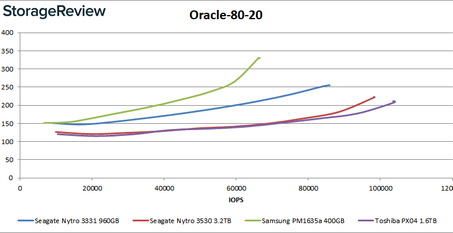Screen dimensions: 453x233
Task: Click the red legend line swatch
Action: pyautogui.click(x=141, y=221)
